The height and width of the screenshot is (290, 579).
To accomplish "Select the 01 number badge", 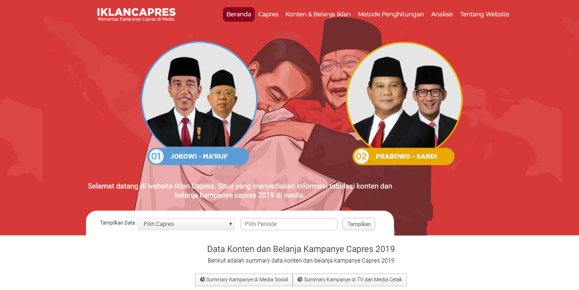I will click(156, 156).
